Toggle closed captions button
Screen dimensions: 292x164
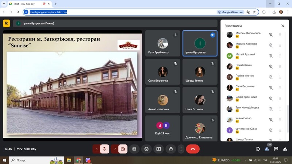(134, 149)
